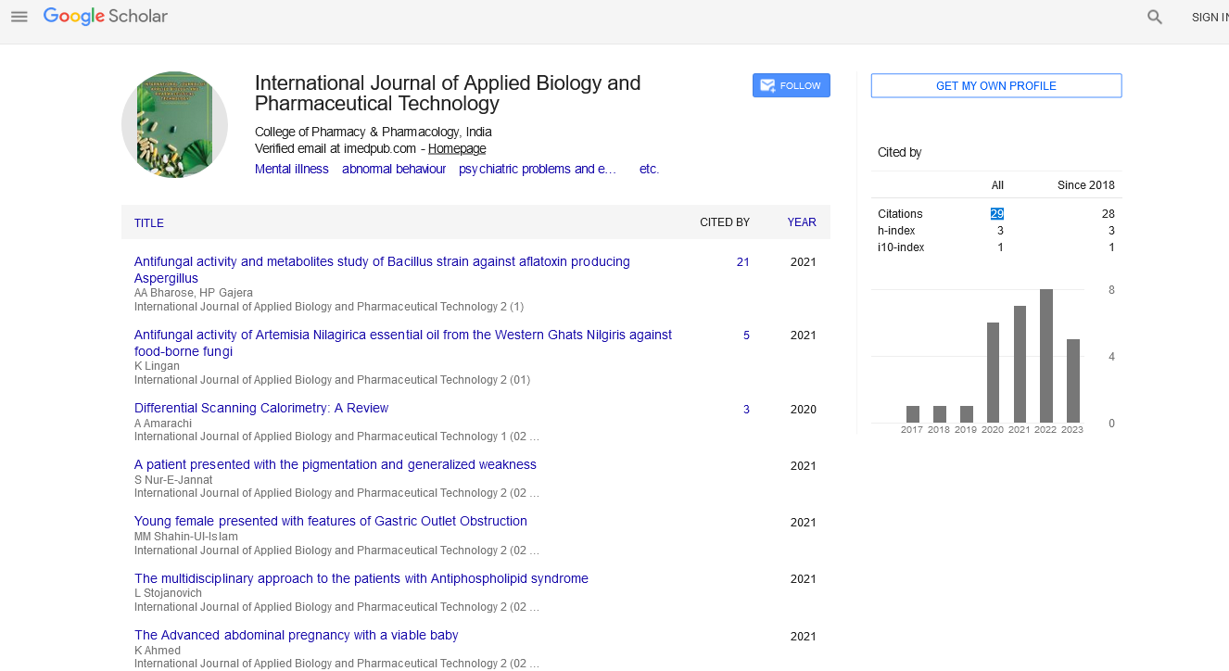Click year 2020 of the Calorimetry article
The image size is (1229, 671).
[804, 410]
